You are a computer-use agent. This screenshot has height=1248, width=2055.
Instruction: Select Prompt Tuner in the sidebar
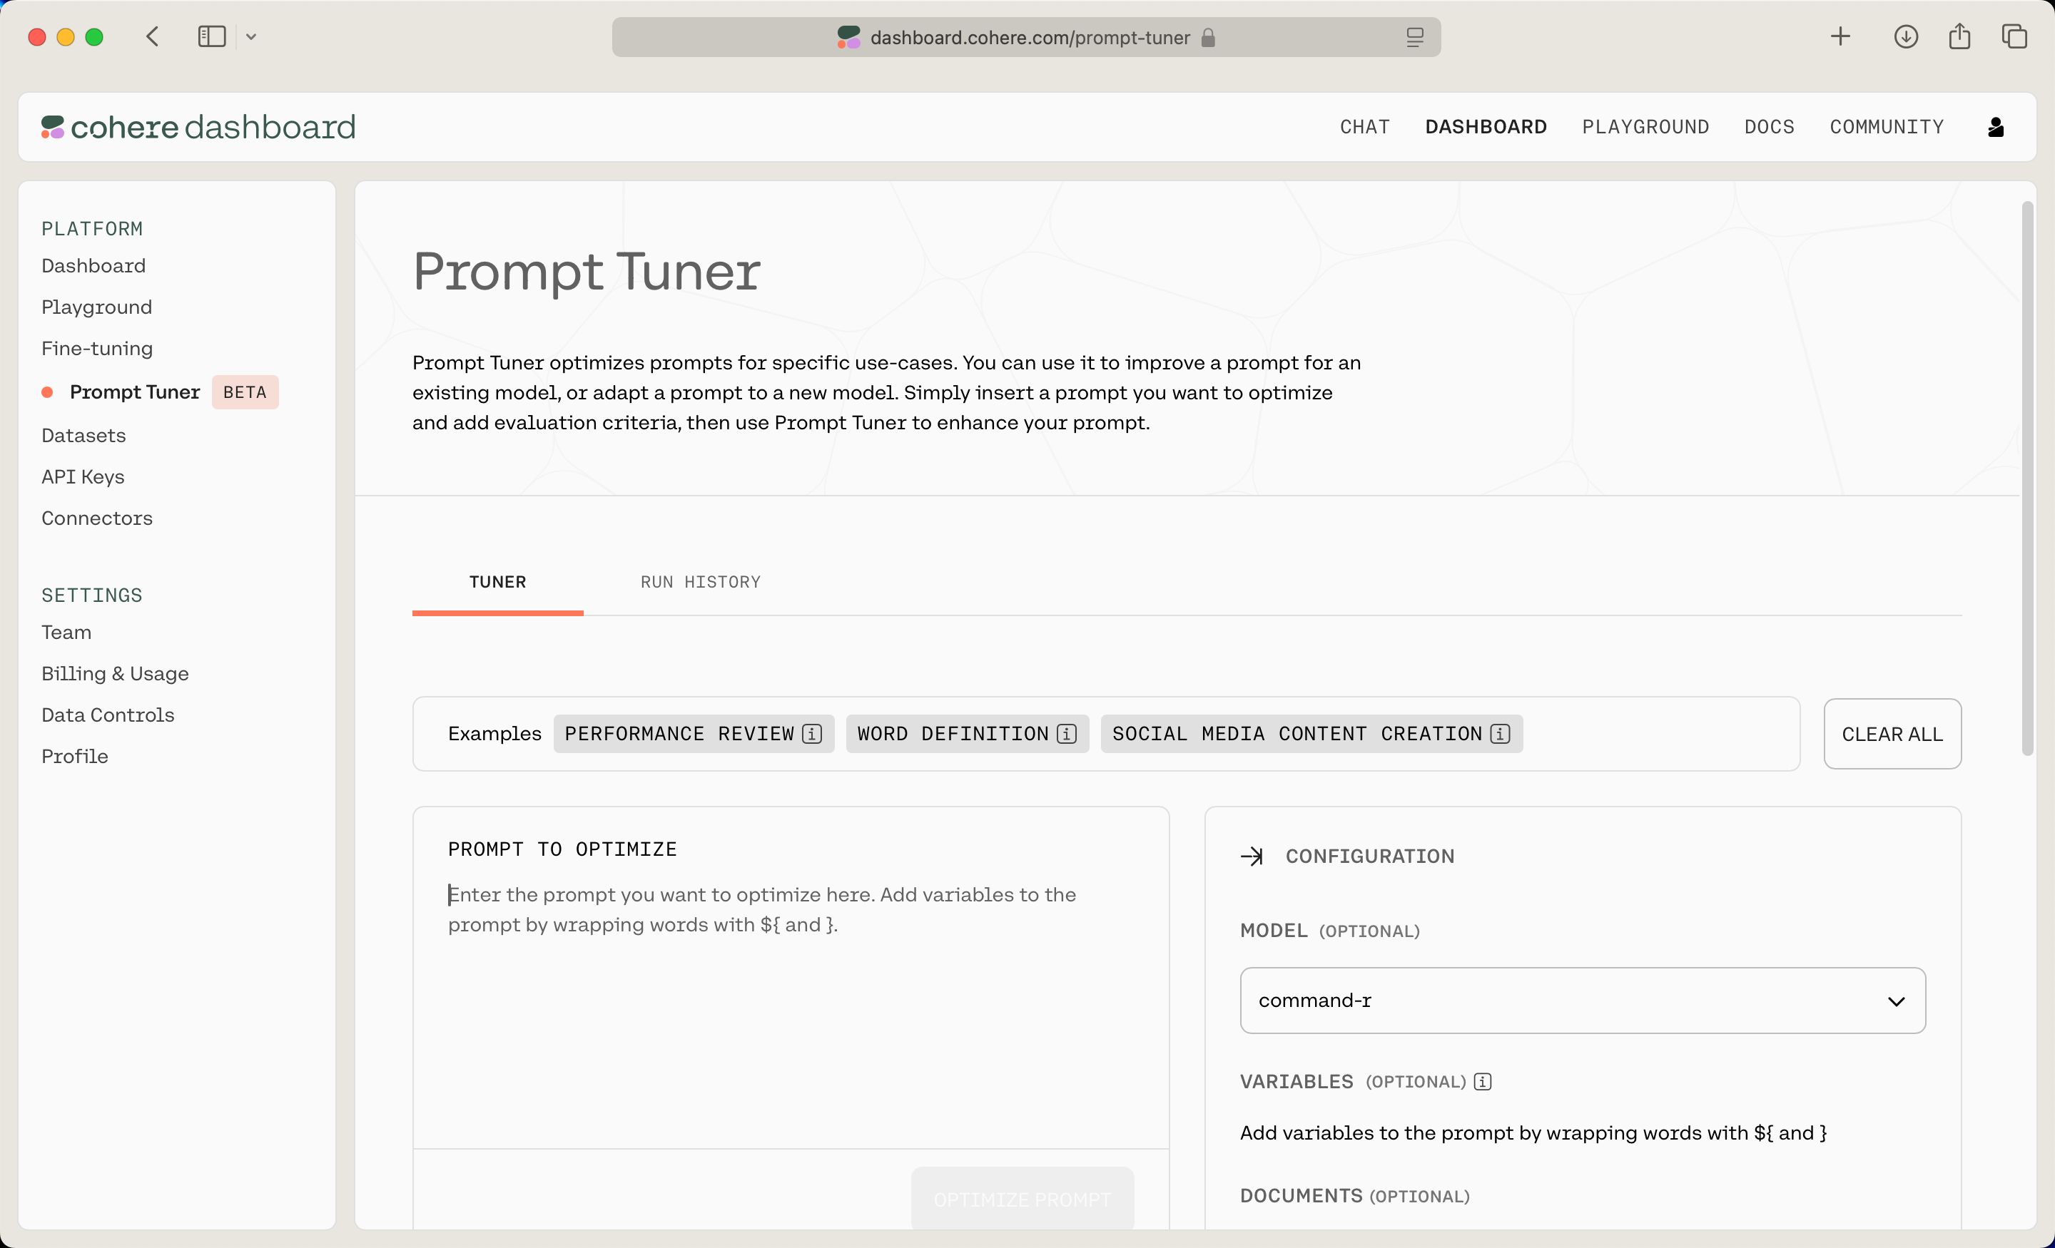click(x=134, y=392)
